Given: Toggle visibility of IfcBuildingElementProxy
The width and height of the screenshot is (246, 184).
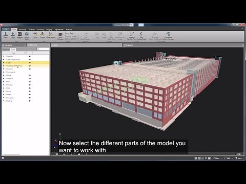Looking at the screenshot, I should (30, 66).
